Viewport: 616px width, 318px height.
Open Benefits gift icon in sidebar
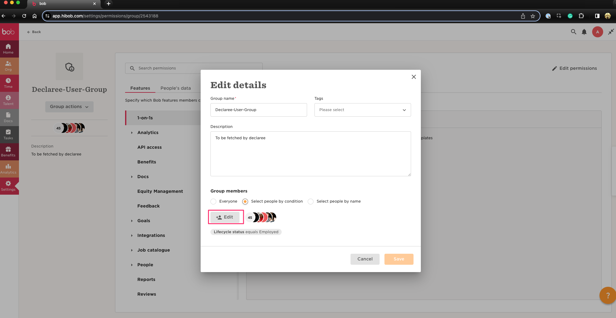pyautogui.click(x=8, y=152)
